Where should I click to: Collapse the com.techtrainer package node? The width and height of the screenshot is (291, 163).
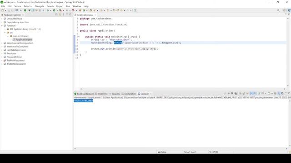point(8,36)
